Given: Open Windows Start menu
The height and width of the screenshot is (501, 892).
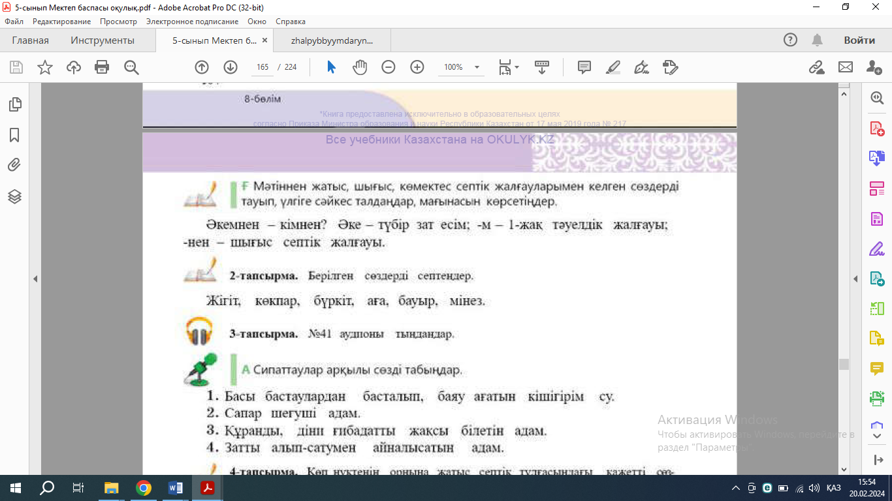Looking at the screenshot, I should click(x=16, y=488).
